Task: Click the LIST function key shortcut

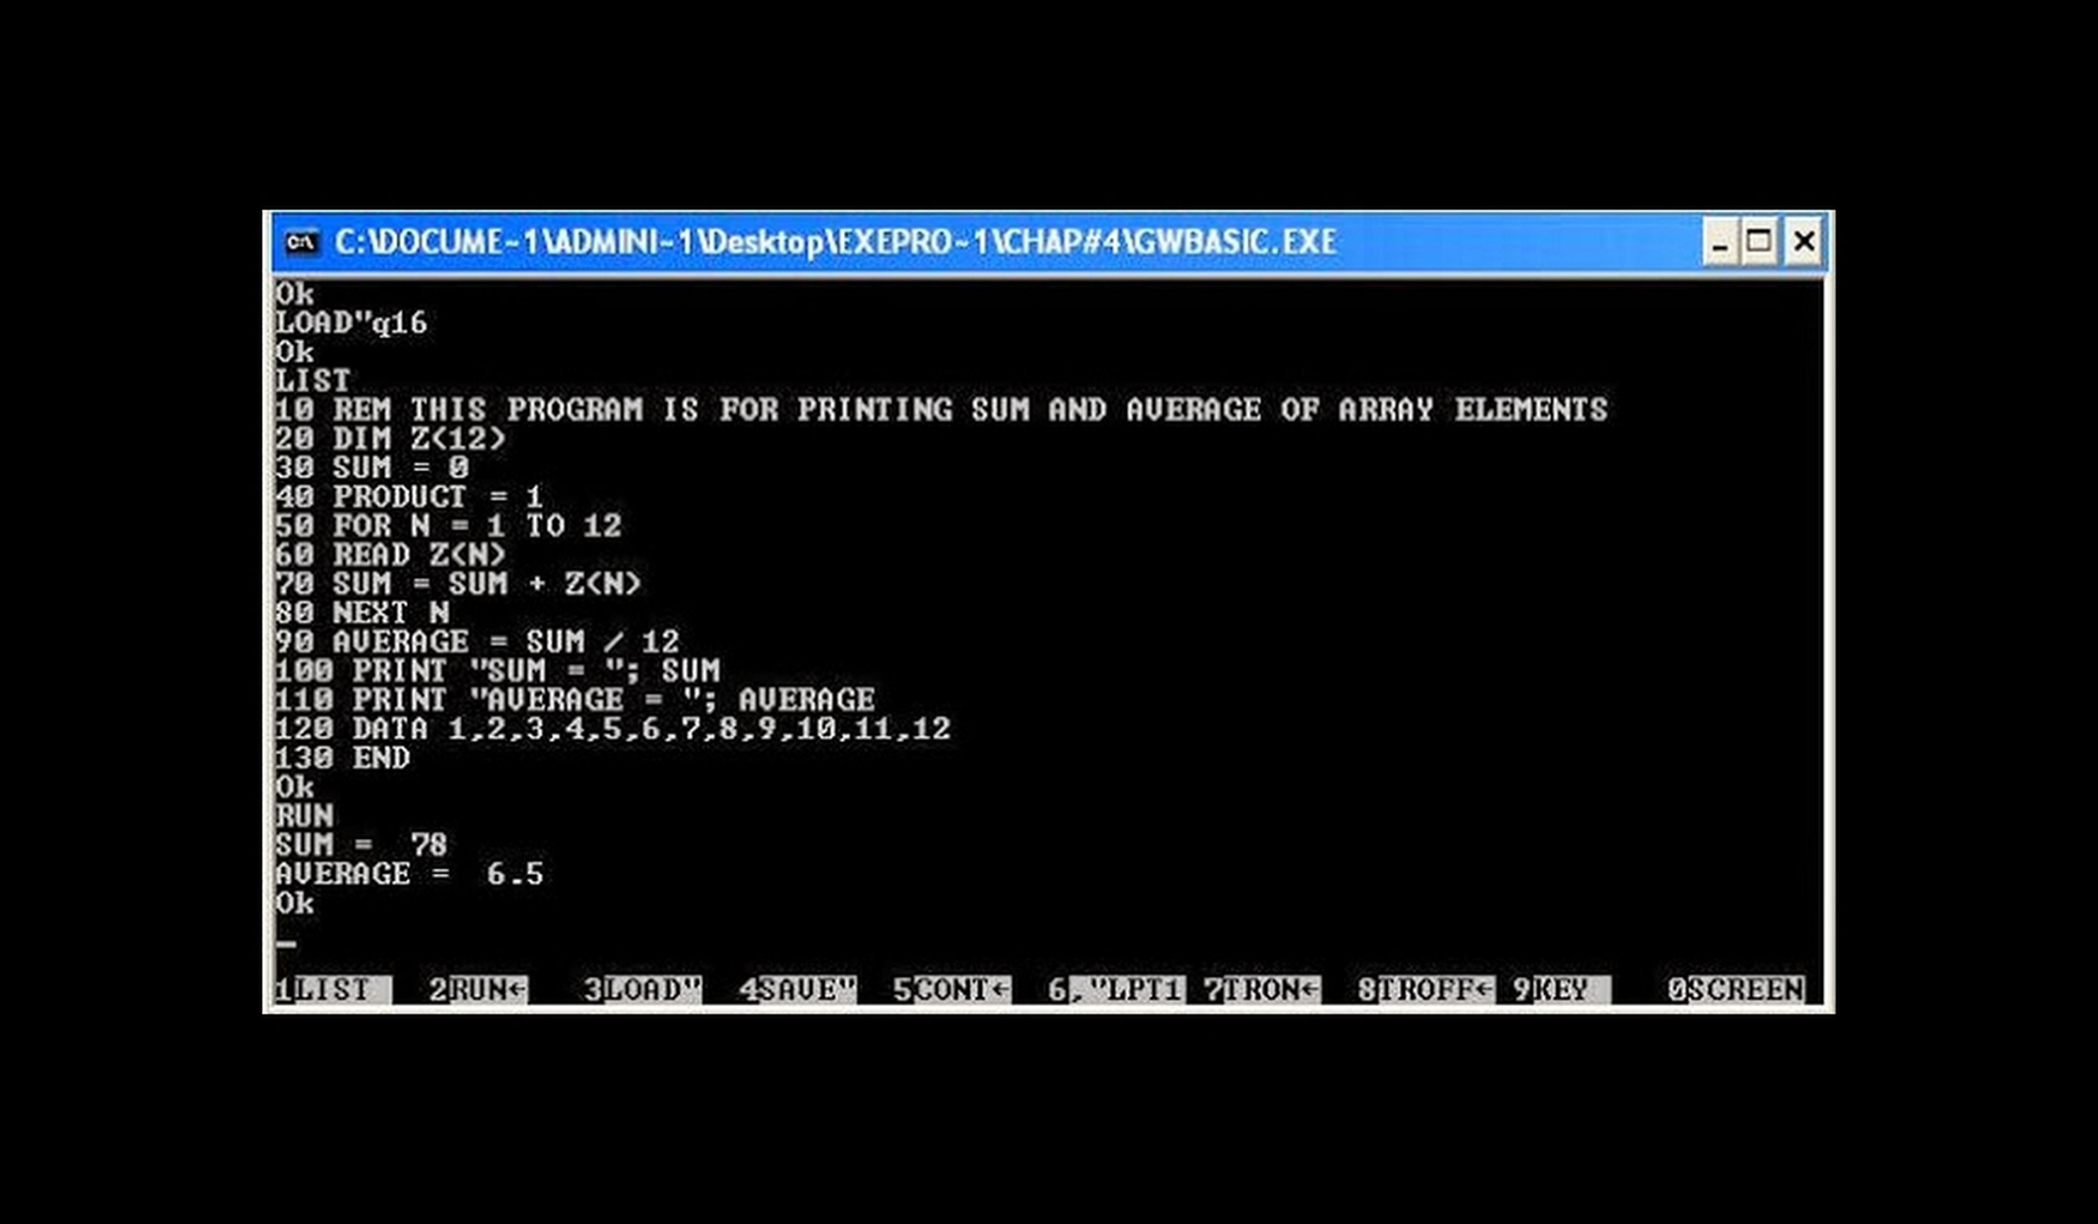Action: (323, 992)
